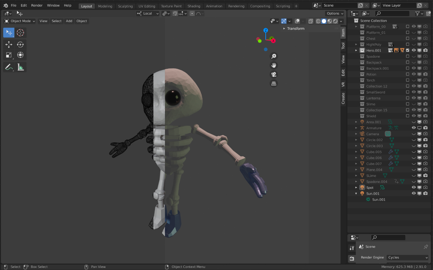The height and width of the screenshot is (270, 433).
Task: Click the Add menu button in viewport header
Action: tap(69, 21)
